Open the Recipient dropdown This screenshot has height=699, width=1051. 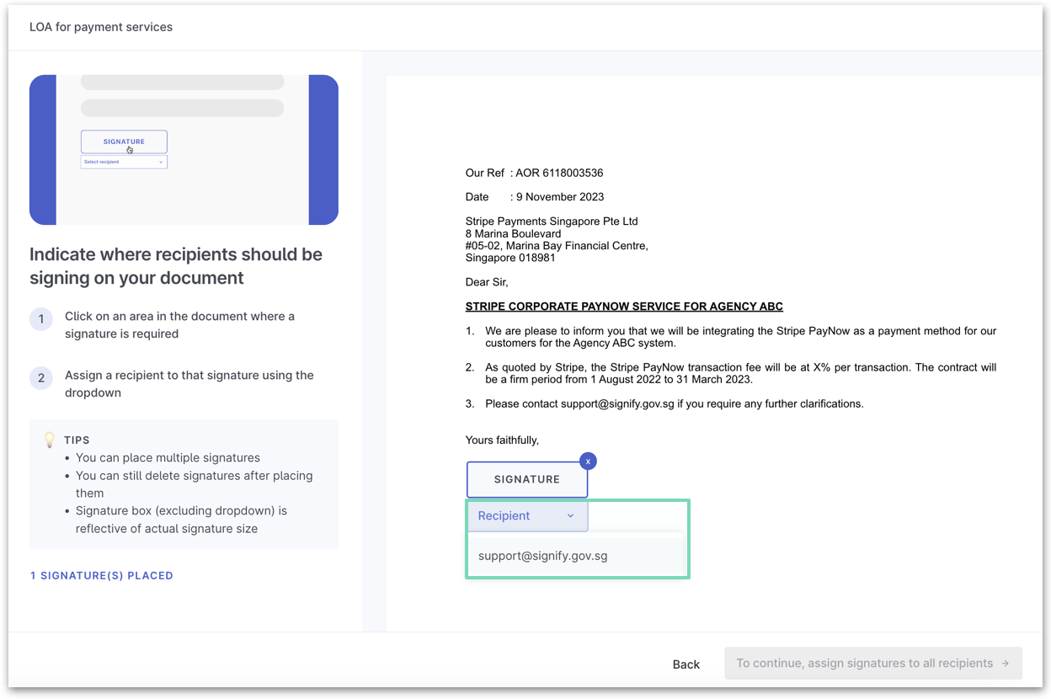pyautogui.click(x=527, y=515)
